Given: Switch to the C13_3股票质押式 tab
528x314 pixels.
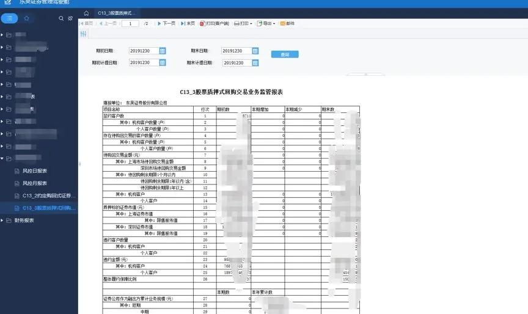Looking at the screenshot, I should click(x=117, y=13).
